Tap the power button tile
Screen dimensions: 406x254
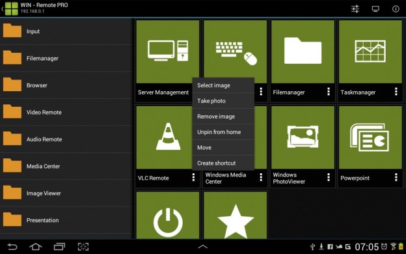coord(167,215)
